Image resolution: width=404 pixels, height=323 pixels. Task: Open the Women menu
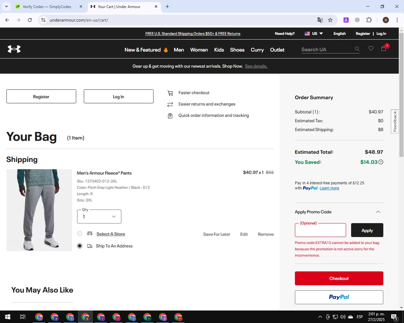click(199, 50)
